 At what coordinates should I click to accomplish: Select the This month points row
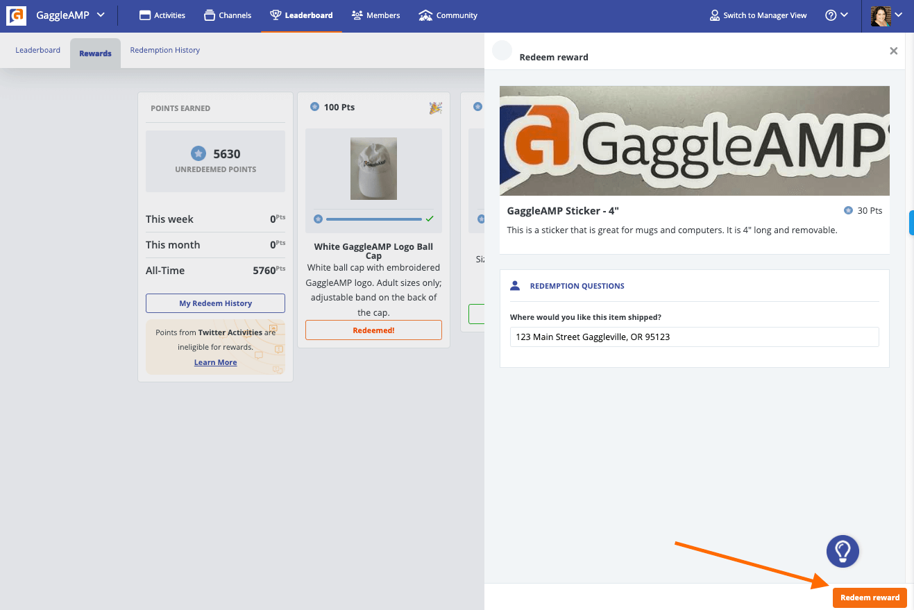215,245
